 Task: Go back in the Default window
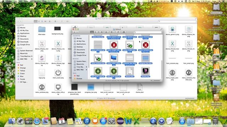click(x=74, y=32)
